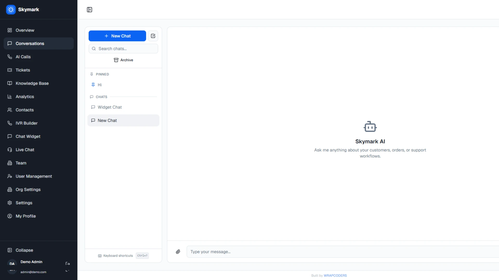Click the Skymark AI robot icon
The height and width of the screenshot is (280, 499).
click(370, 127)
